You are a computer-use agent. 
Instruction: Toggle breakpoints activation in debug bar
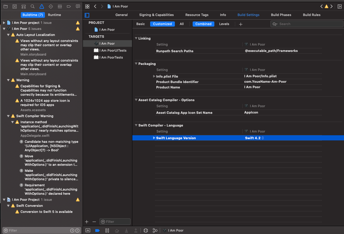(97, 230)
